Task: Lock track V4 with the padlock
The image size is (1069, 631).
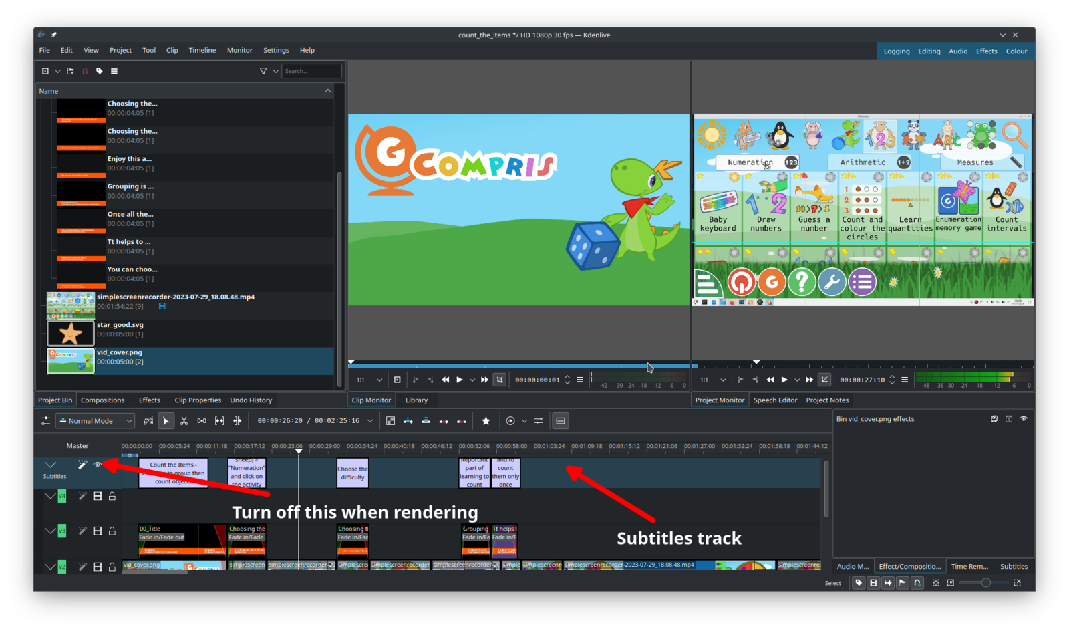Action: point(112,496)
